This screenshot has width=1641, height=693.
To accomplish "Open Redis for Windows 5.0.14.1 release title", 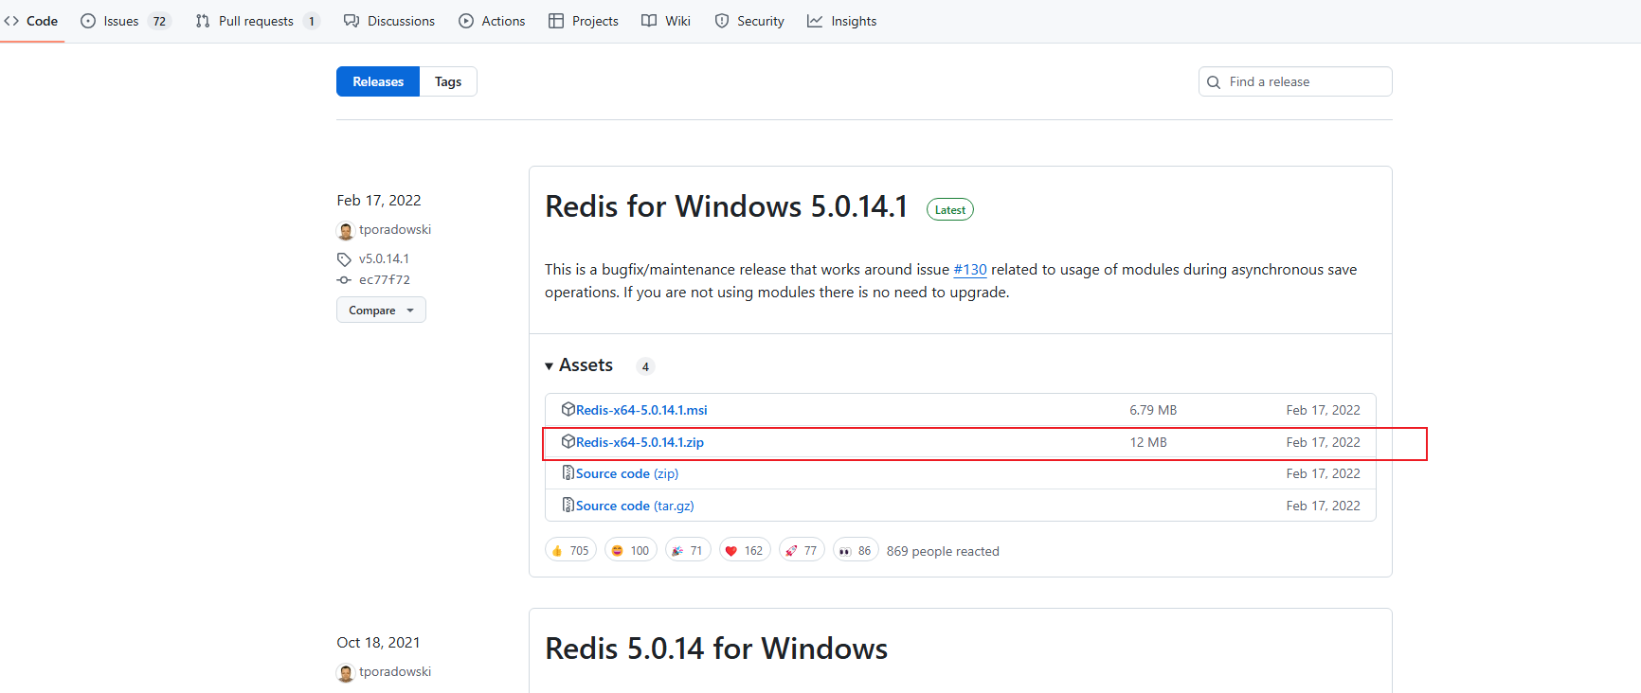I will coord(727,206).
